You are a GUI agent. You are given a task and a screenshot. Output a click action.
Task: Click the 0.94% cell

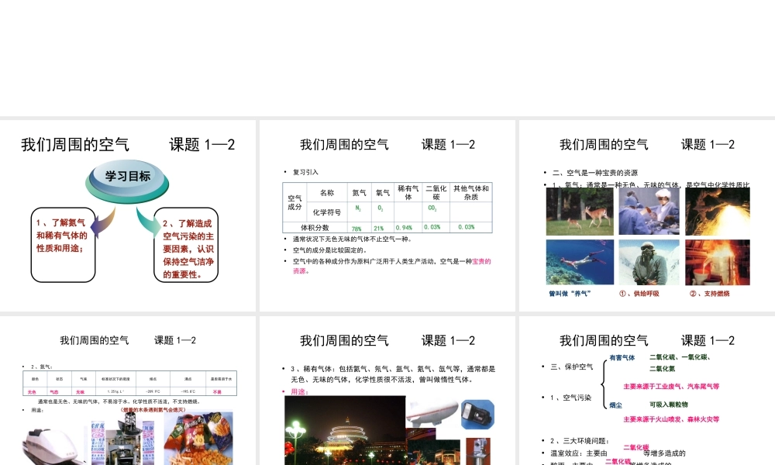pyautogui.click(x=405, y=228)
